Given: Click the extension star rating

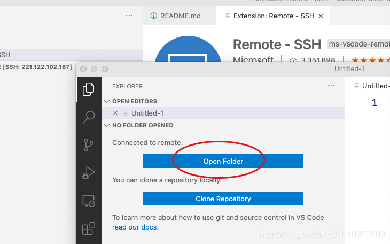Looking at the screenshot, I should tap(371, 60).
